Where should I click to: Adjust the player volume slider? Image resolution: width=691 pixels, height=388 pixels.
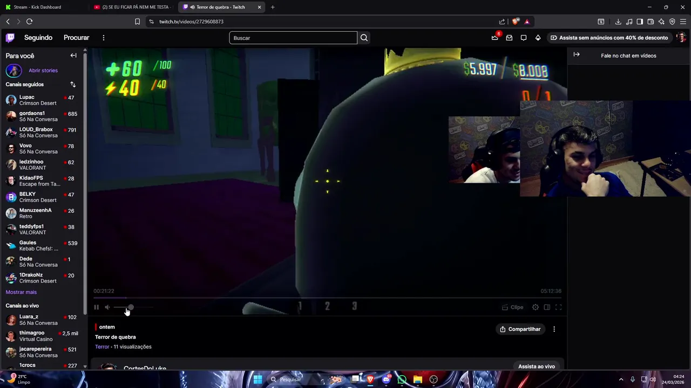pyautogui.click(x=133, y=307)
